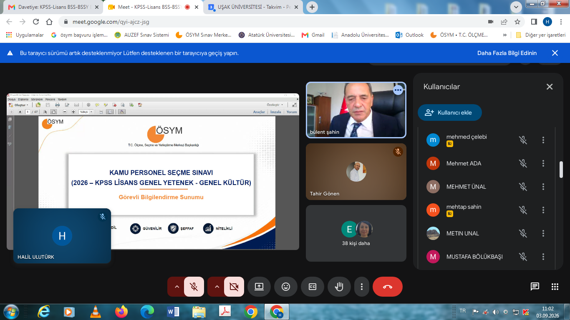Mute MEHMET ÜNAL's microphone icon
The width and height of the screenshot is (570, 320).
click(x=523, y=187)
